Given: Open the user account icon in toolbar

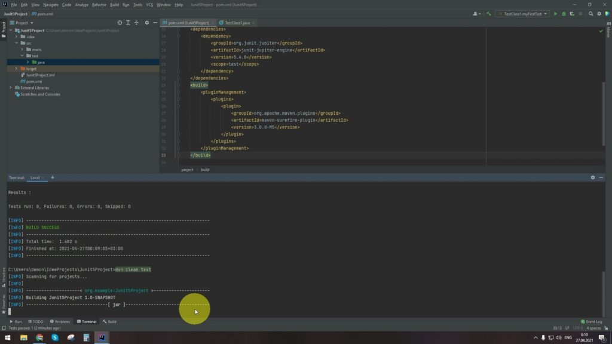Looking at the screenshot, I should (x=476, y=14).
